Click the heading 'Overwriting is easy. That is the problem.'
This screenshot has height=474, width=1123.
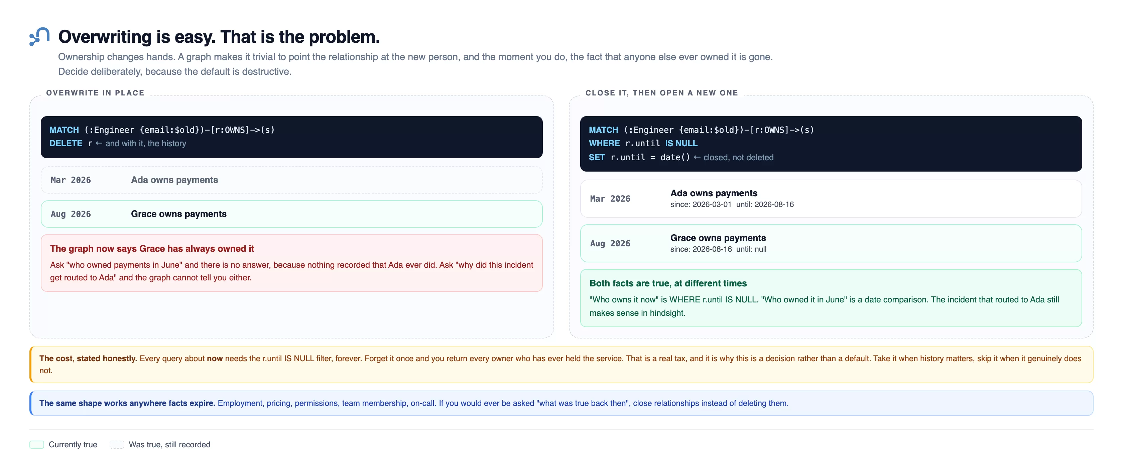(x=219, y=37)
